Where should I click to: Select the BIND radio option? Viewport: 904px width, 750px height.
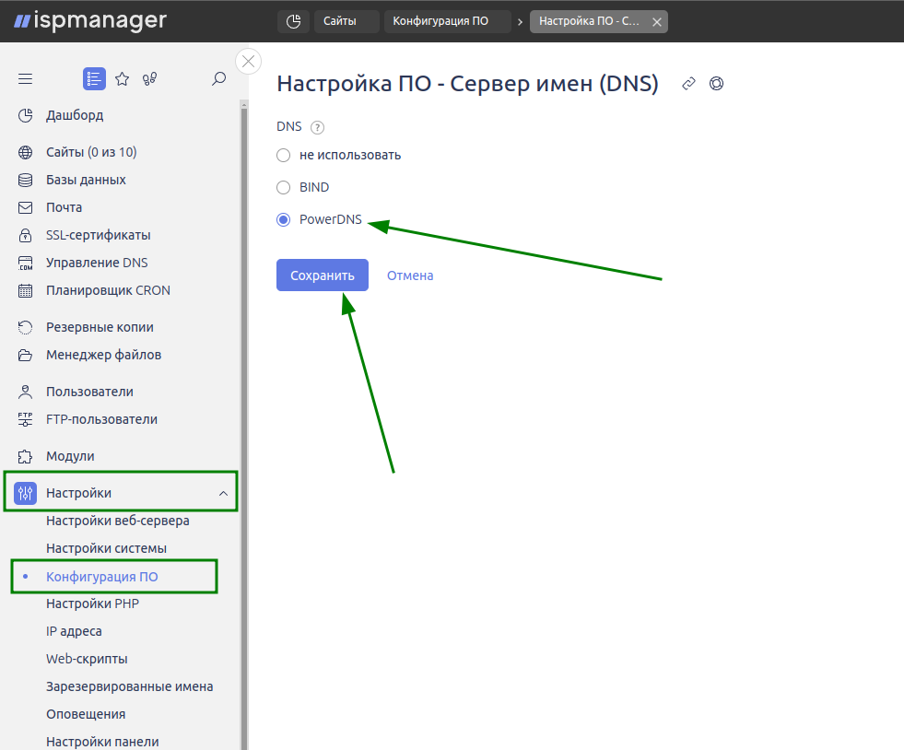pyautogui.click(x=283, y=187)
